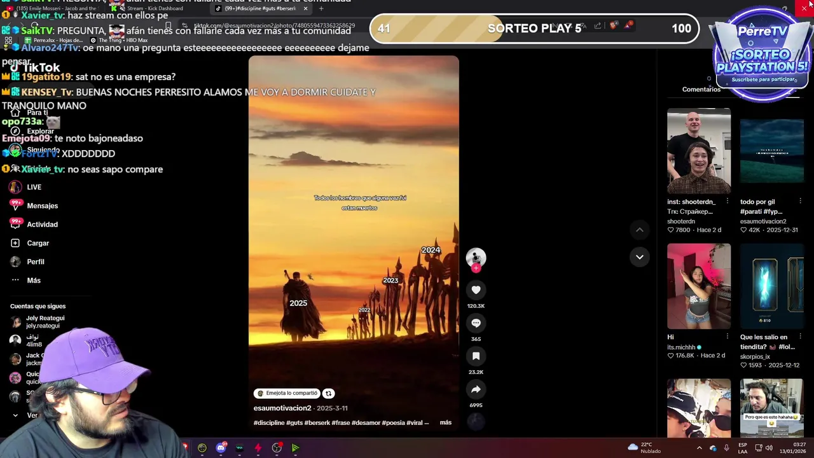The height and width of the screenshot is (458, 814).
Task: Go to previous video with up chevron
Action: coord(640,230)
